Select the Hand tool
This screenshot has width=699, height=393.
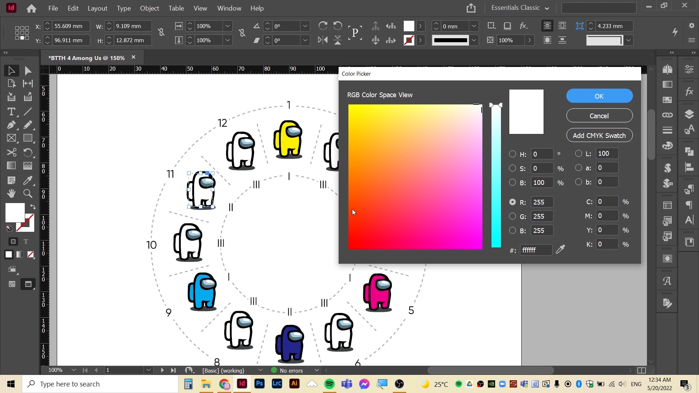point(11,193)
